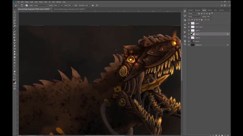Open the Flow slider arrow

[x=73, y=5]
